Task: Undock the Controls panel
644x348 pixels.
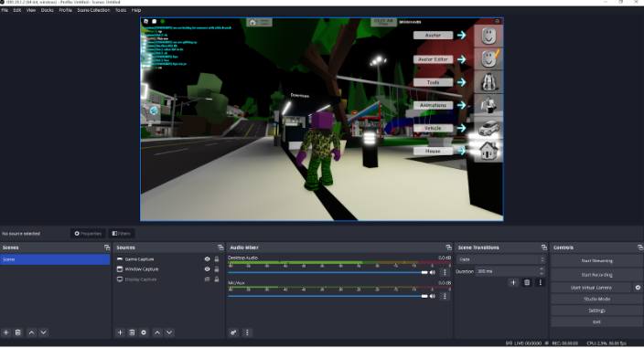Action: [x=640, y=248]
